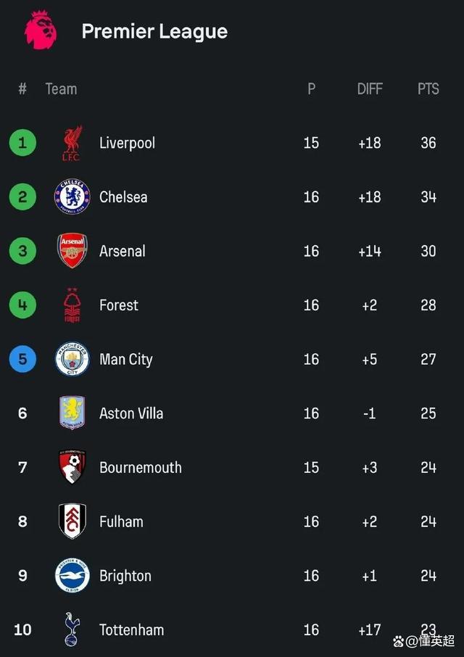Image resolution: width=464 pixels, height=657 pixels.
Task: Click the Fulham crest icon
Action: click(x=72, y=521)
